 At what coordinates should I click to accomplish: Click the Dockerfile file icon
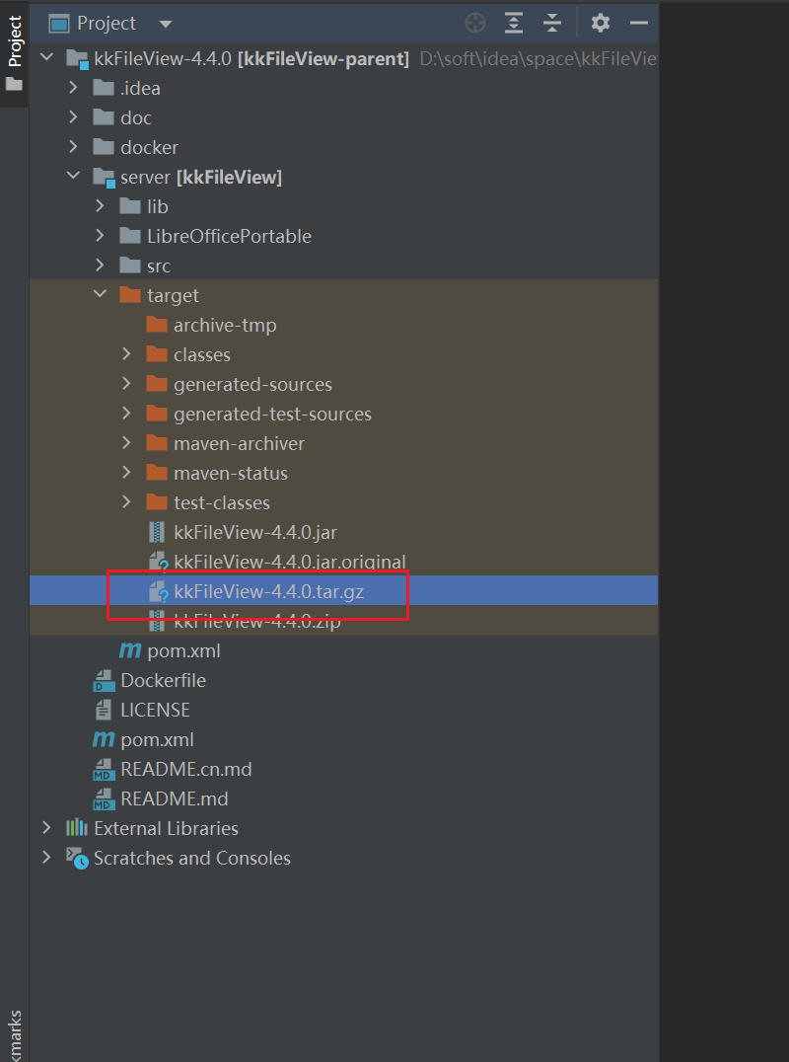pyautogui.click(x=104, y=680)
